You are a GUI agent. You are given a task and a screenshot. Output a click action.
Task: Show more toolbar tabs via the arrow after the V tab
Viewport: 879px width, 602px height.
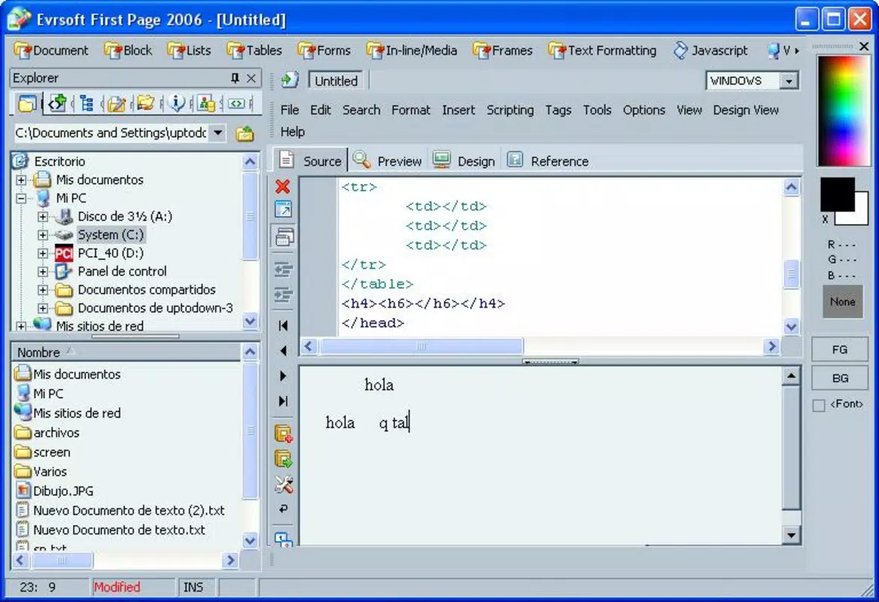click(x=796, y=51)
